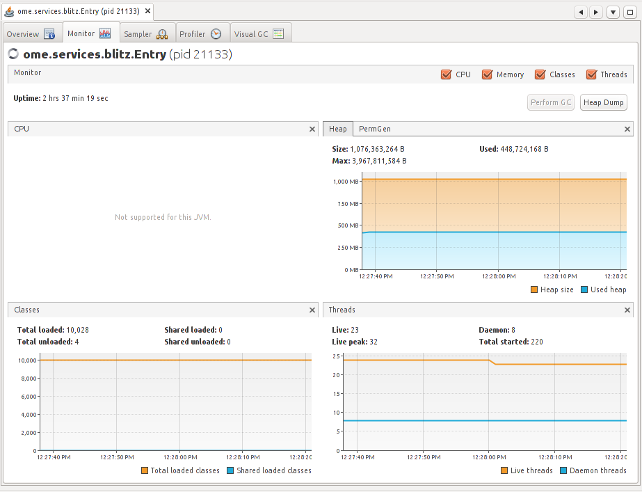Image resolution: width=642 pixels, height=492 pixels.
Task: Uncheck the CPU checkbox
Action: pyautogui.click(x=446, y=74)
